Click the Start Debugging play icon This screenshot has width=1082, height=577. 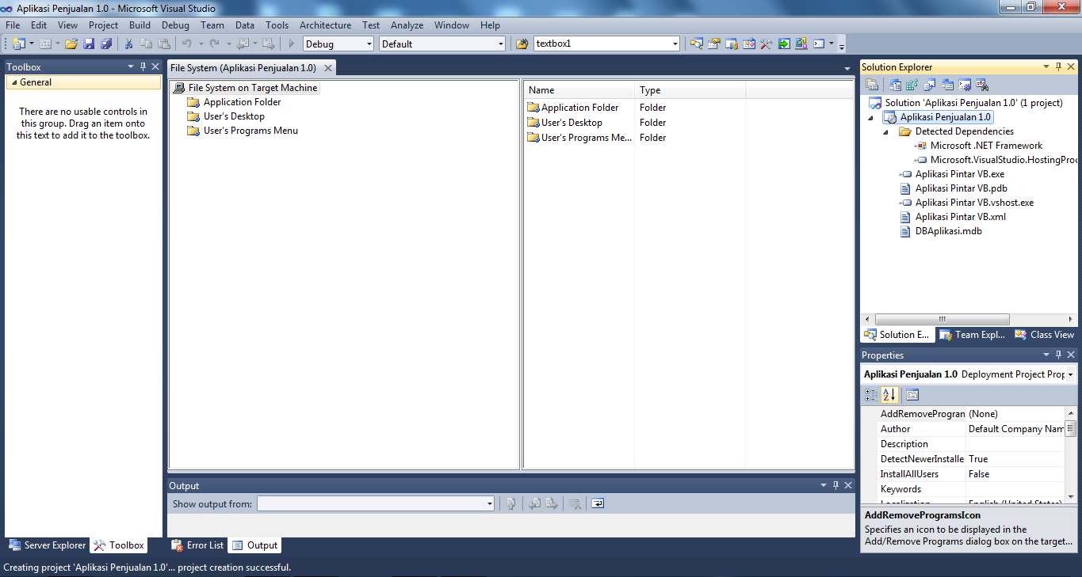click(292, 44)
